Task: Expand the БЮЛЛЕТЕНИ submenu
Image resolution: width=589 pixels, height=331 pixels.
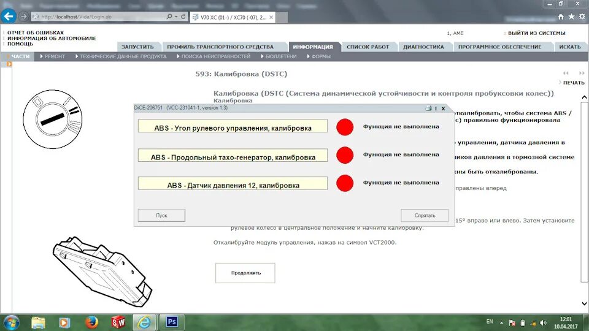Action: 279,56
